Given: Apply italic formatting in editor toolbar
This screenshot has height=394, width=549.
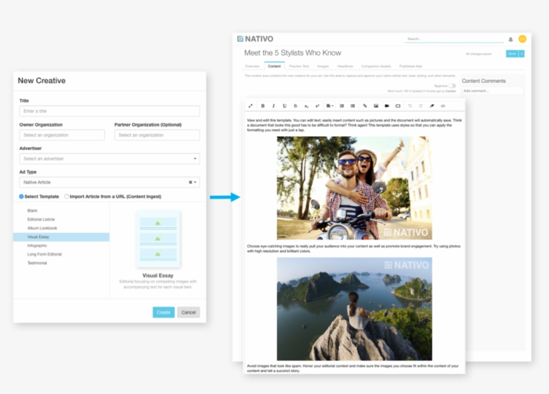Looking at the screenshot, I should [273, 106].
